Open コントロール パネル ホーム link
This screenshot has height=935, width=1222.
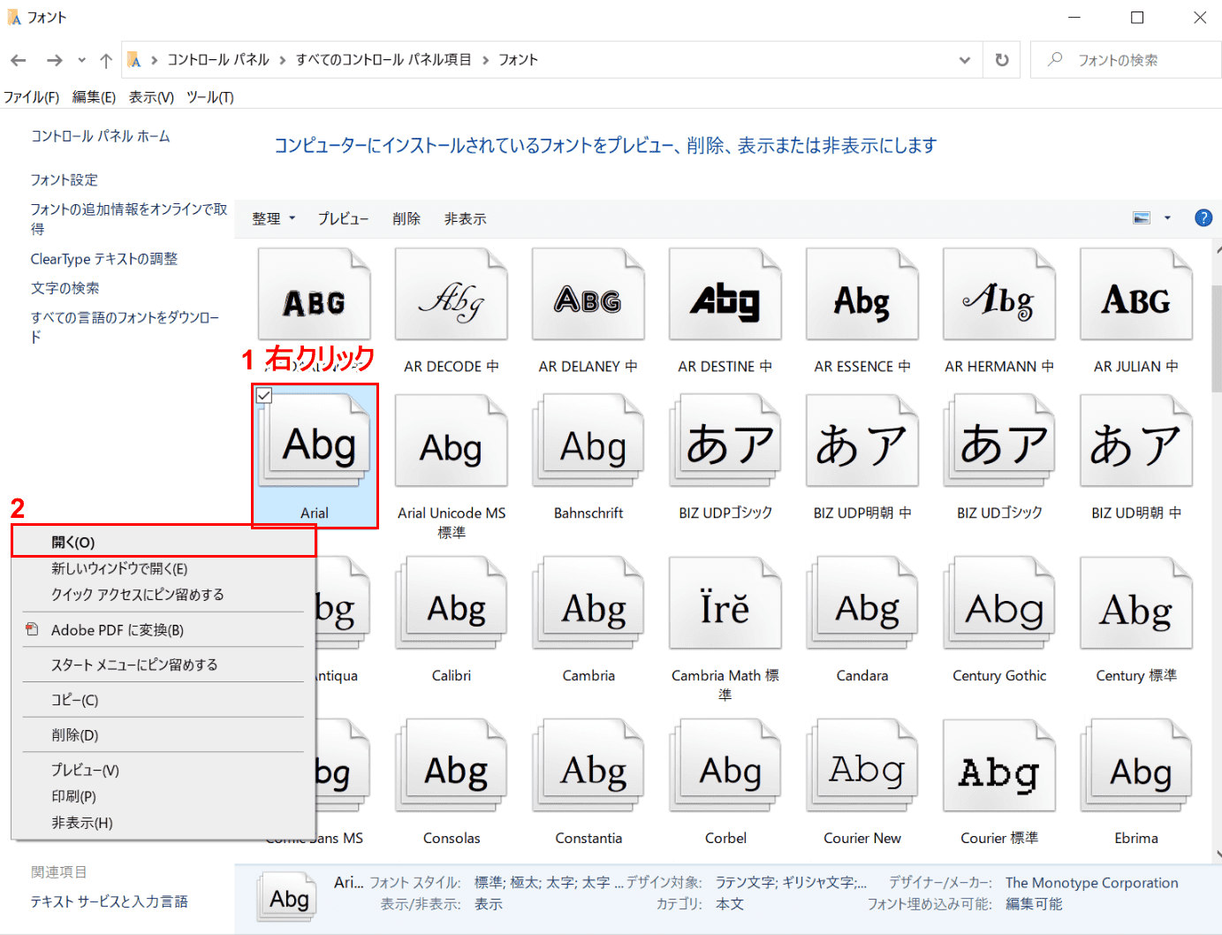pos(100,136)
